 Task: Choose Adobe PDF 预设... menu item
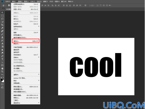pos(25,78)
